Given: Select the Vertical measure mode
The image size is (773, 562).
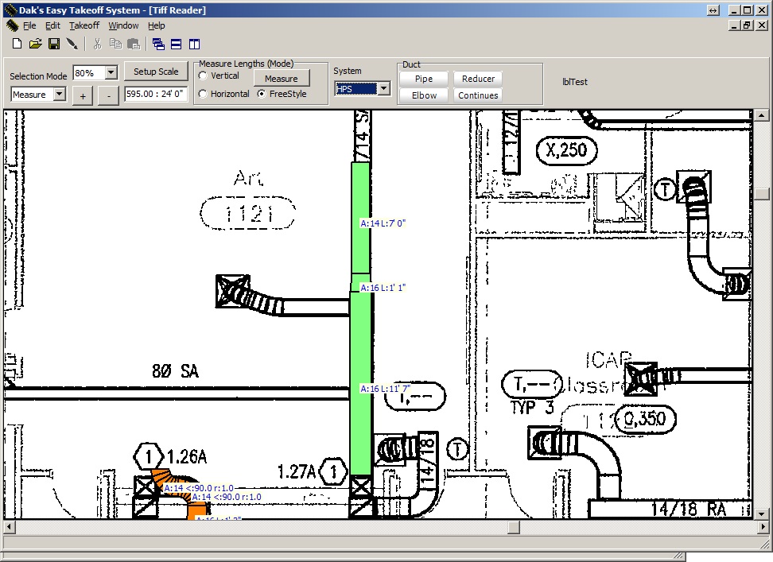Looking at the screenshot, I should pos(204,76).
